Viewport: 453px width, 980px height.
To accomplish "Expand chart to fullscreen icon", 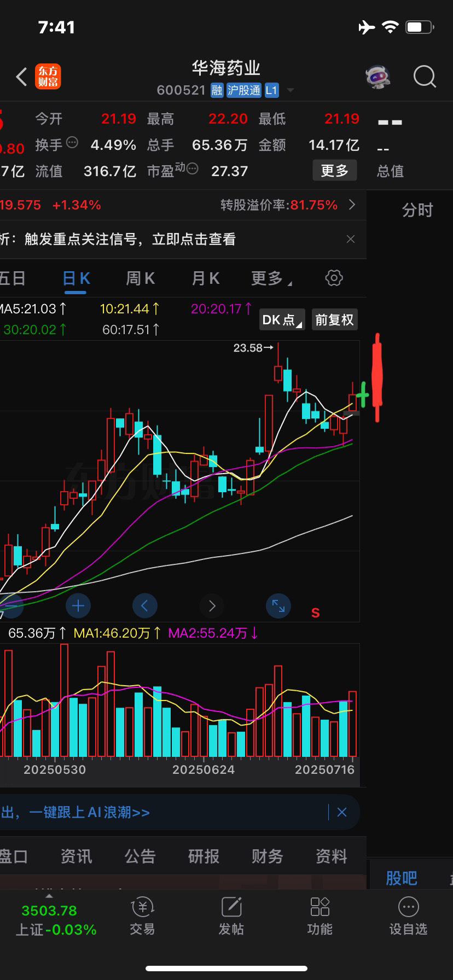I will coord(278,605).
